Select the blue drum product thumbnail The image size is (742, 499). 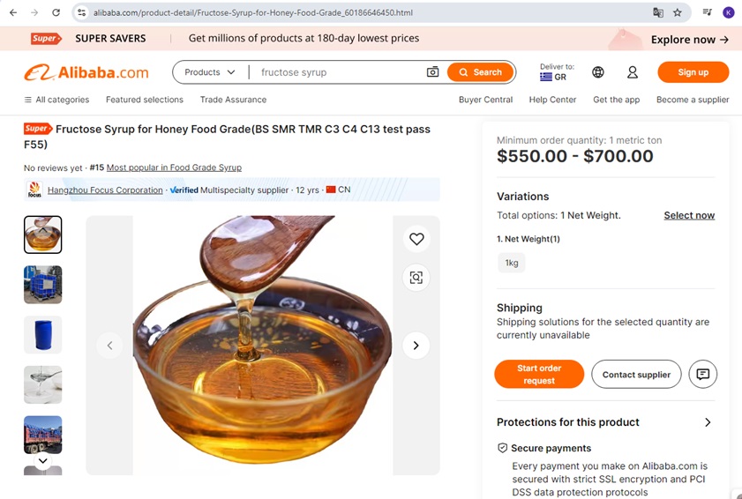pyautogui.click(x=42, y=335)
